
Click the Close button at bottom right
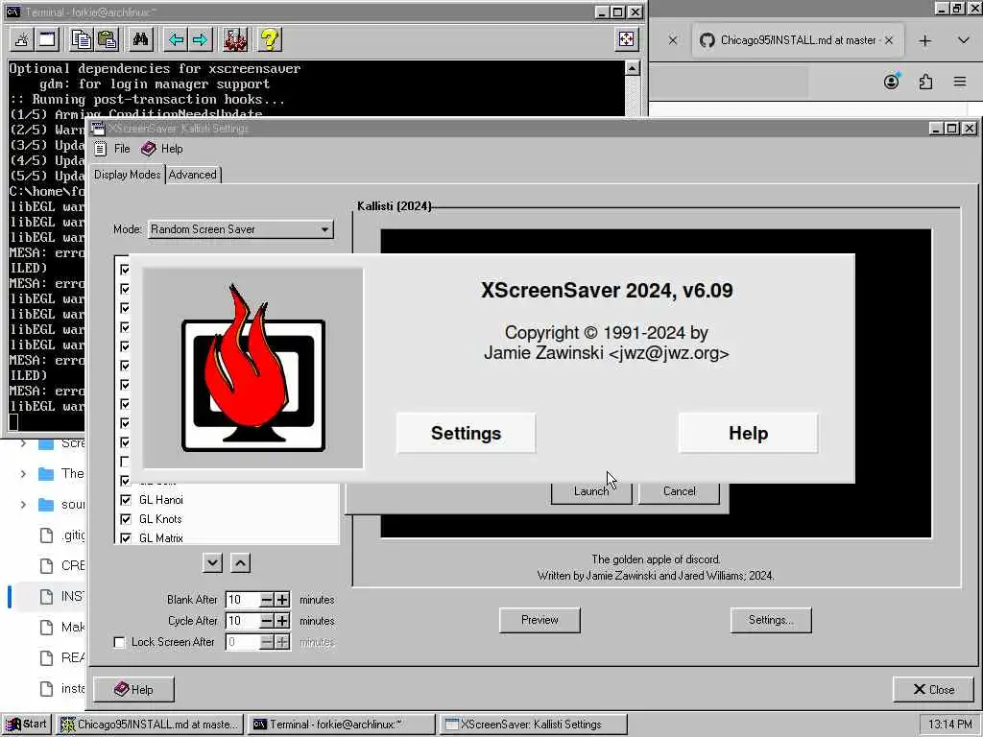(x=933, y=689)
